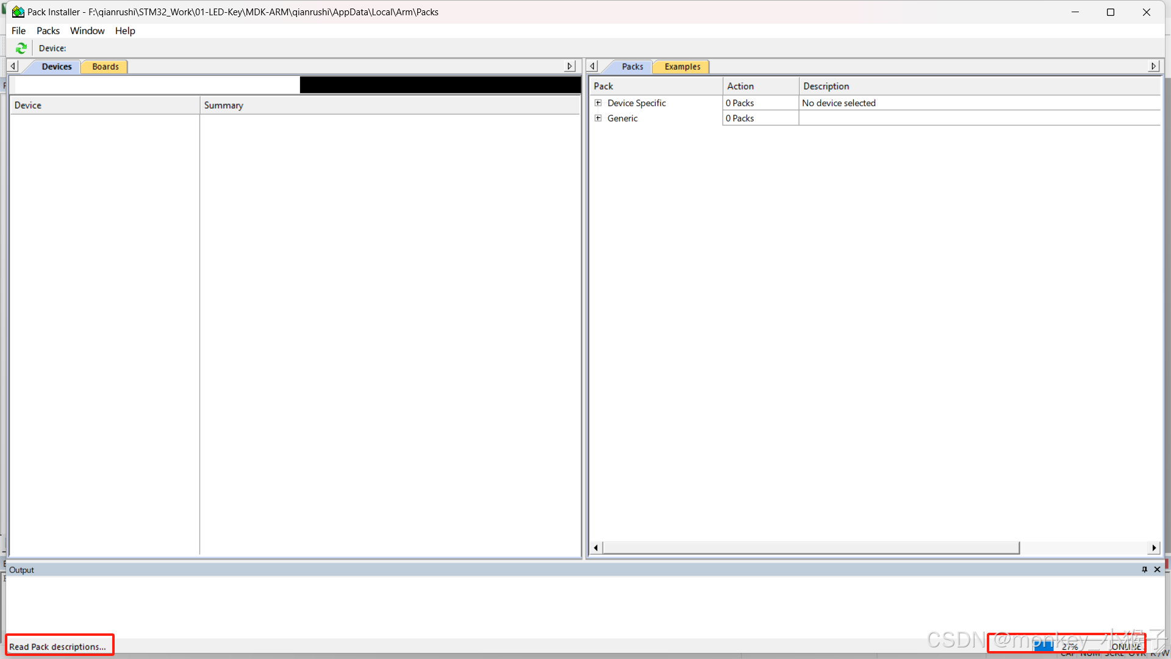Open the Window menu
Viewport: 1171px width, 659px height.
87,31
